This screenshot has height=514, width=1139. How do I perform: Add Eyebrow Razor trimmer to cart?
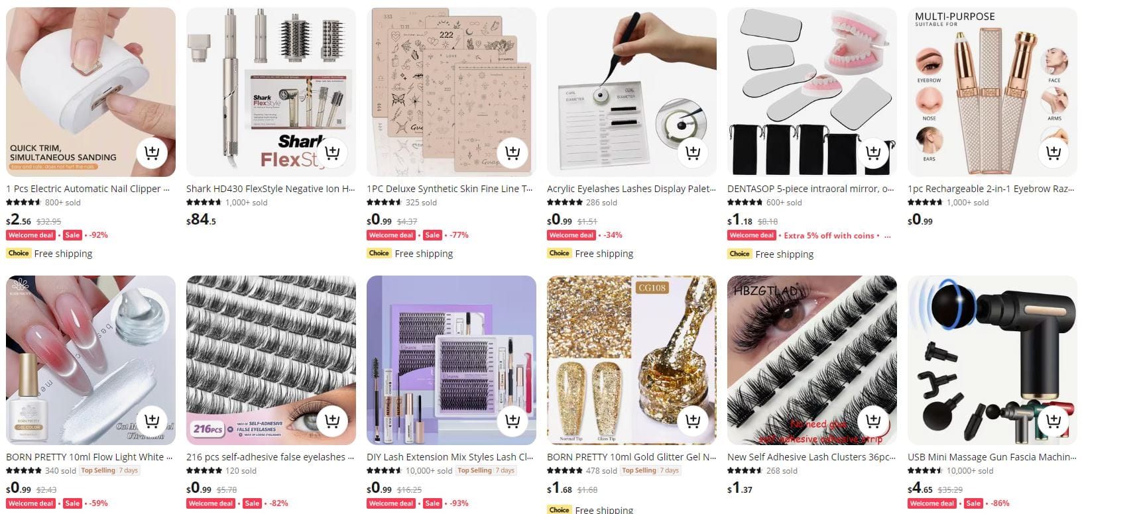click(1053, 153)
